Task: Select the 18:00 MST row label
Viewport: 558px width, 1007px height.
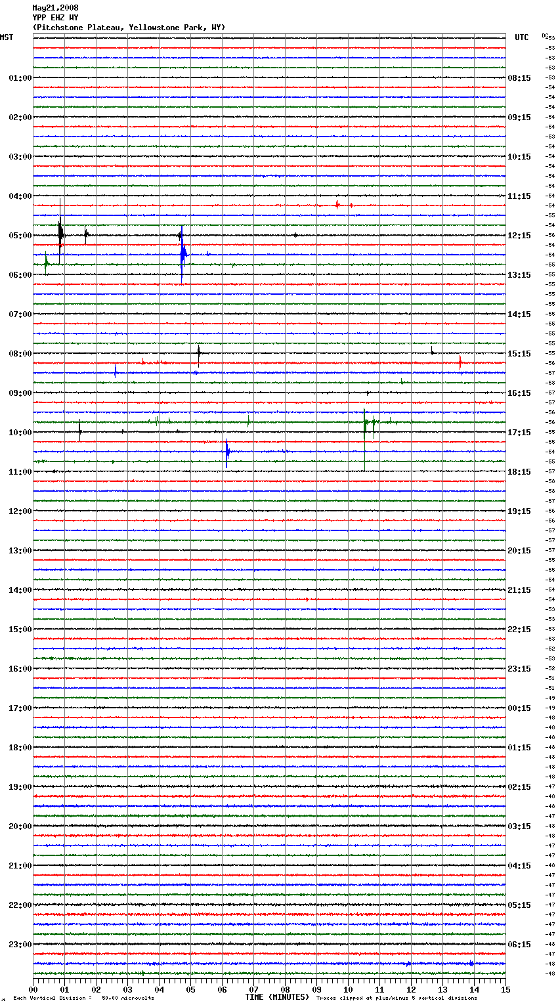Action: pos(20,748)
